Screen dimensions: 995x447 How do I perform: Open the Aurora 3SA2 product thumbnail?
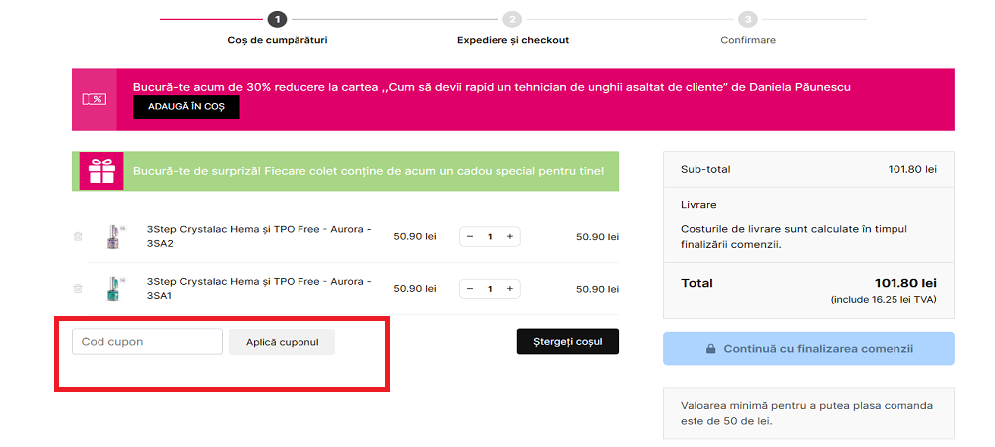(113, 237)
